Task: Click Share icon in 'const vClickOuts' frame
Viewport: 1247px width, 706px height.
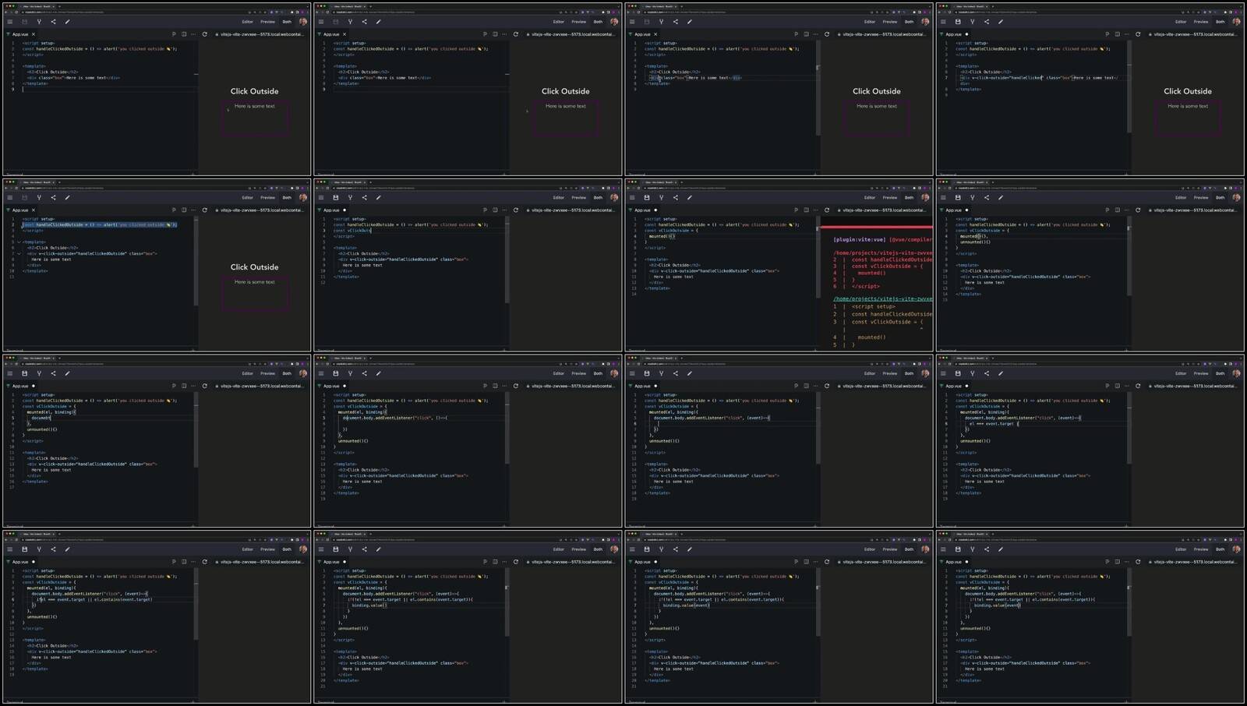Action: [364, 198]
